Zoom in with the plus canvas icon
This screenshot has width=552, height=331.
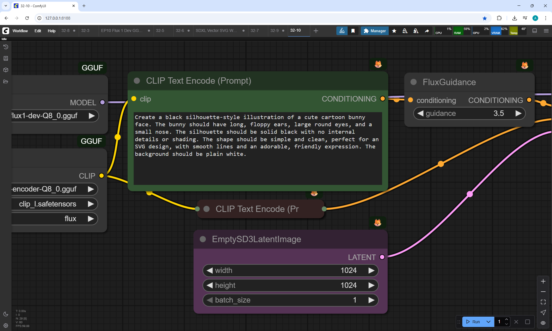543,281
